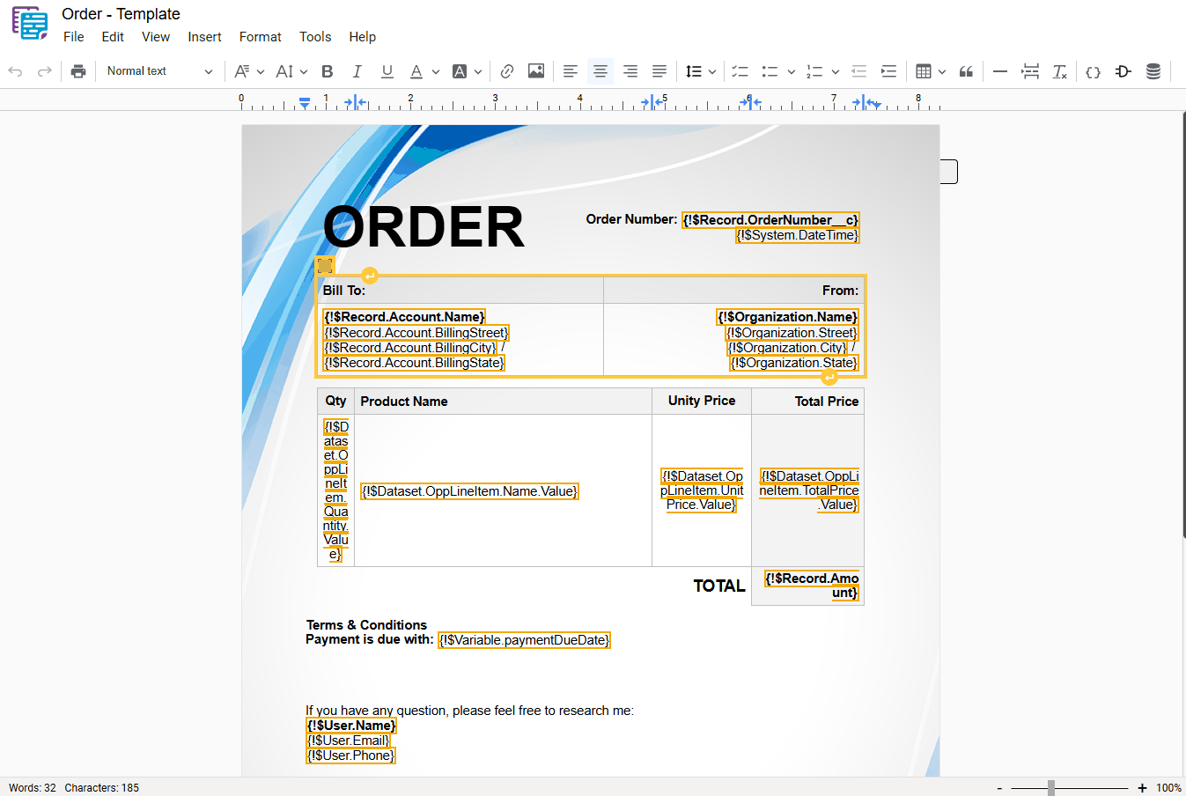Redo the last undone action

[x=44, y=71]
